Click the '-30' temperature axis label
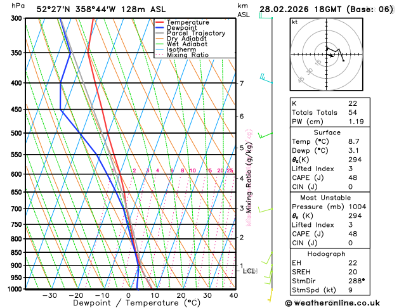Screen dimensions: 399x308 49,295
